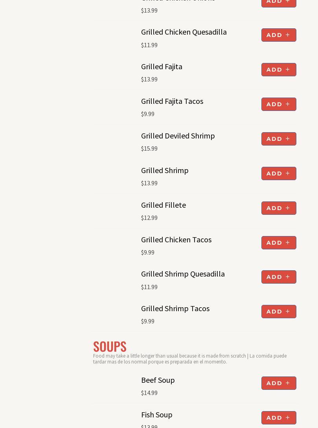
Task: Add Grilled Fajita to order
Action: 278,70
